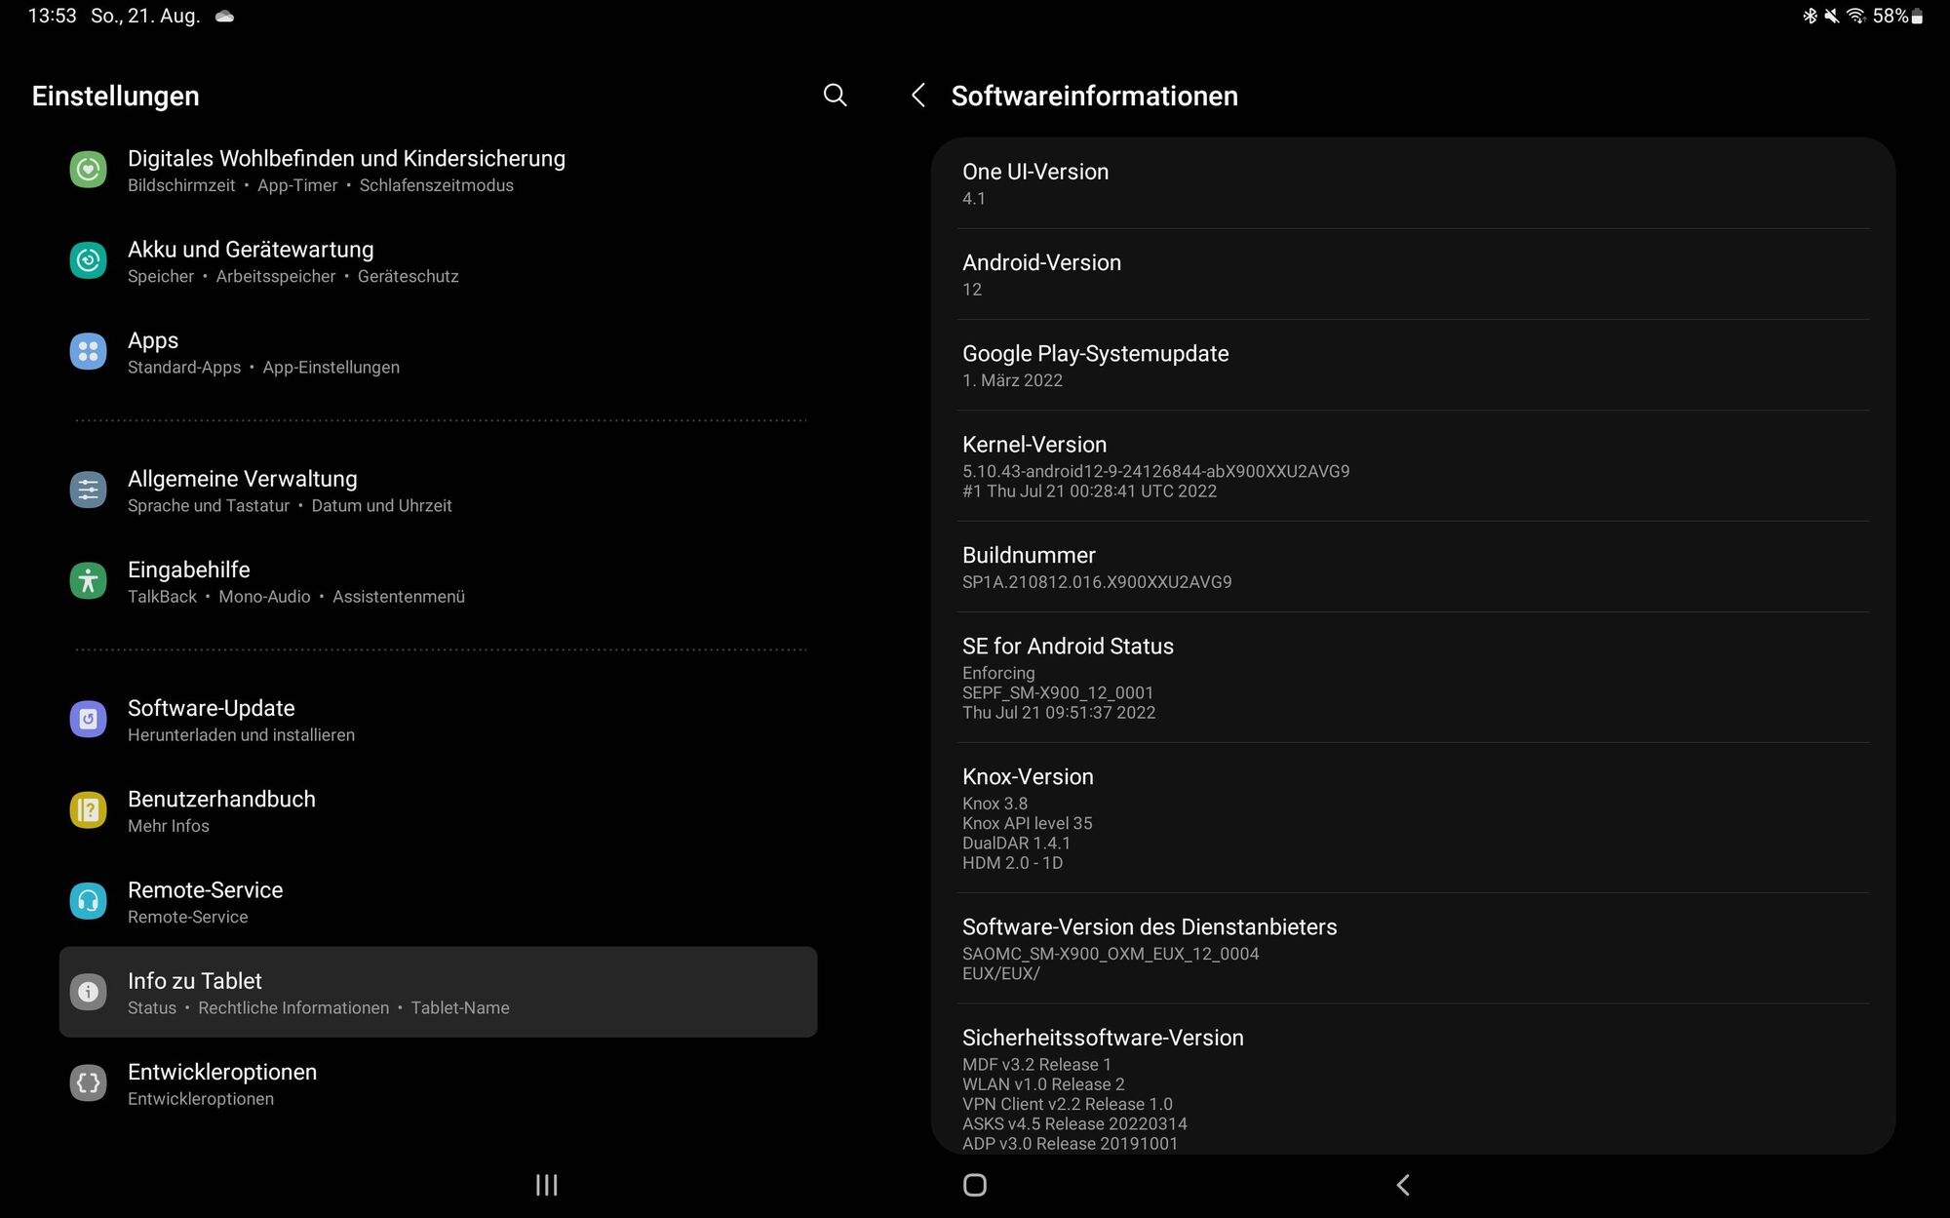
Task: Tap the Remote-Service headset icon
Action: pyautogui.click(x=88, y=901)
